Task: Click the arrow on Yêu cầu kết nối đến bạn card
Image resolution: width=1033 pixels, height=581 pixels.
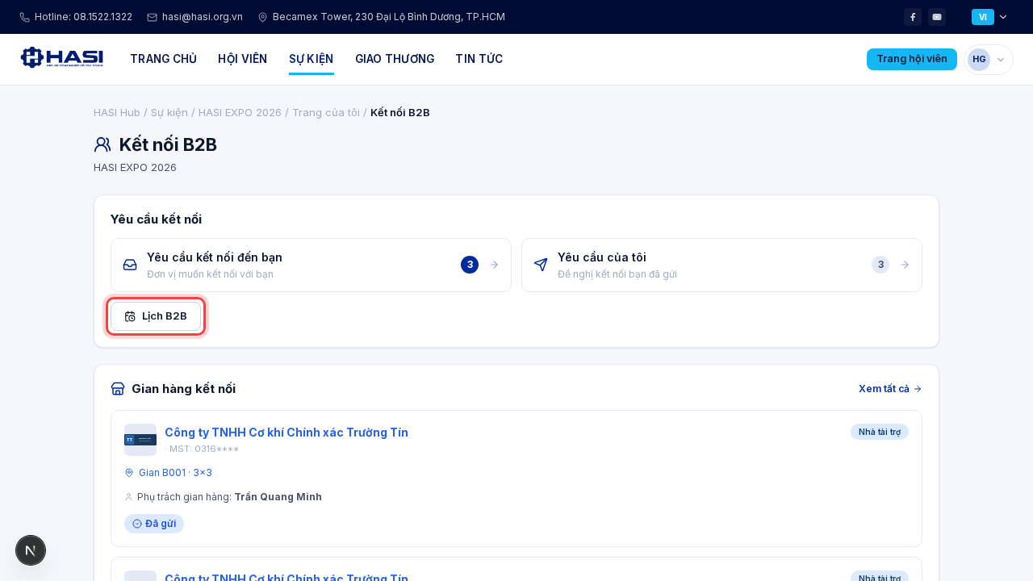Action: click(x=494, y=265)
